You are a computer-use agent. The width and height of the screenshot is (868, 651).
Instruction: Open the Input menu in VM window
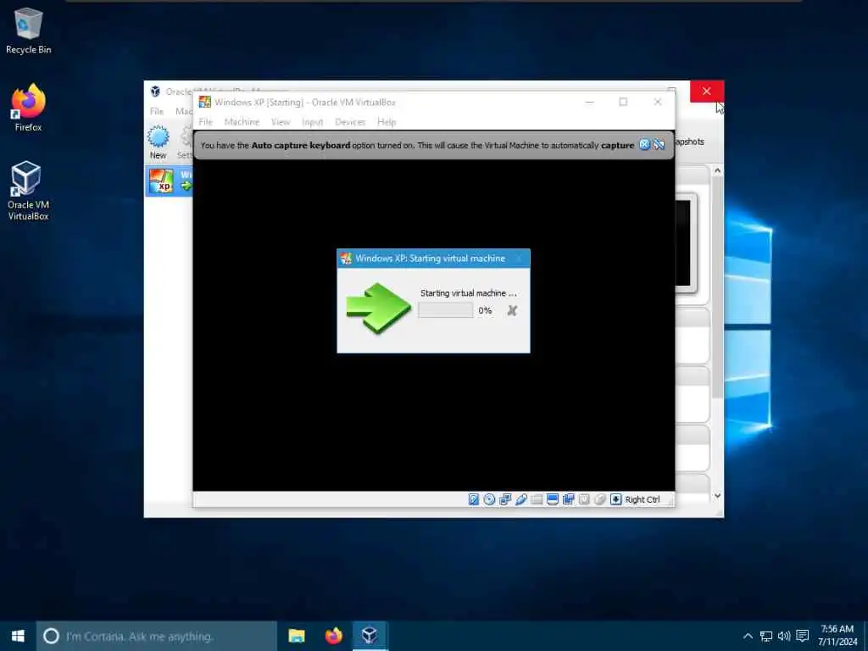(312, 122)
